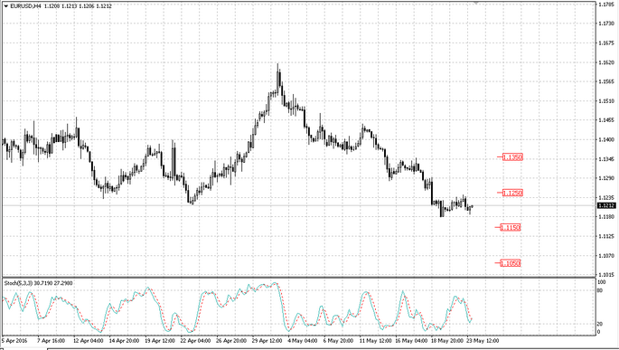Click the 11 May 12:00 time label
Screen dimensions: 619x350
[375, 341]
